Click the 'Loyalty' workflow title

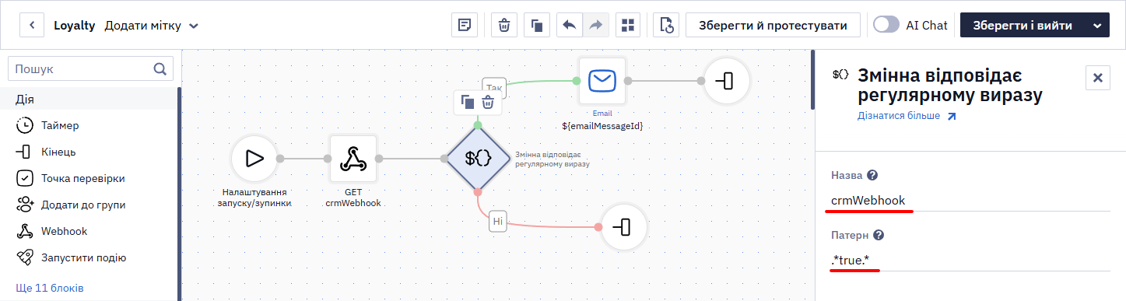pos(75,25)
